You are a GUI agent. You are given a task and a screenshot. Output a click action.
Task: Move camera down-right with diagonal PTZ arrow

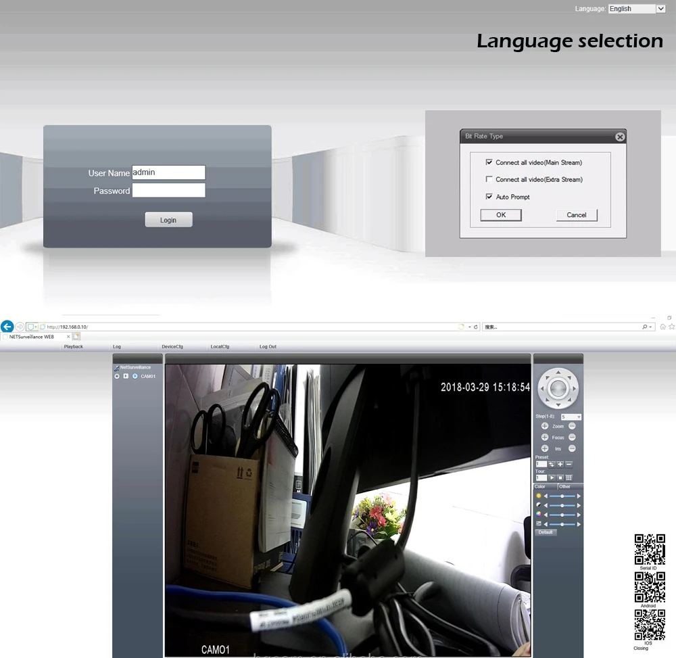click(x=569, y=400)
